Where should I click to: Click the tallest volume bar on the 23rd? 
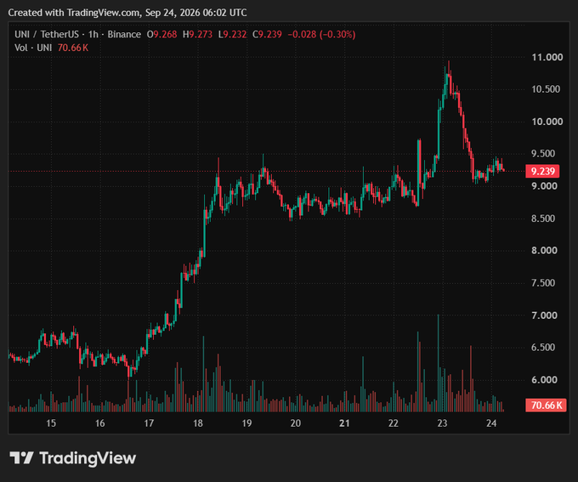438,363
